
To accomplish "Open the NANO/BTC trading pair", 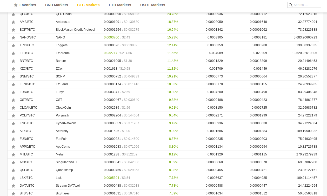I will pyautogui.click(x=28, y=37).
